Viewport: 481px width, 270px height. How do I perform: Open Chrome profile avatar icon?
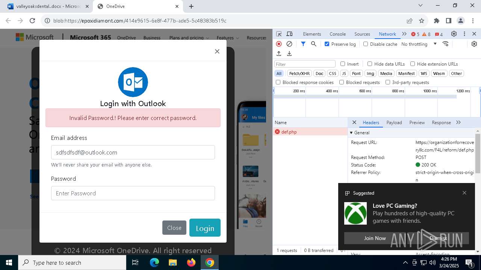point(461,21)
